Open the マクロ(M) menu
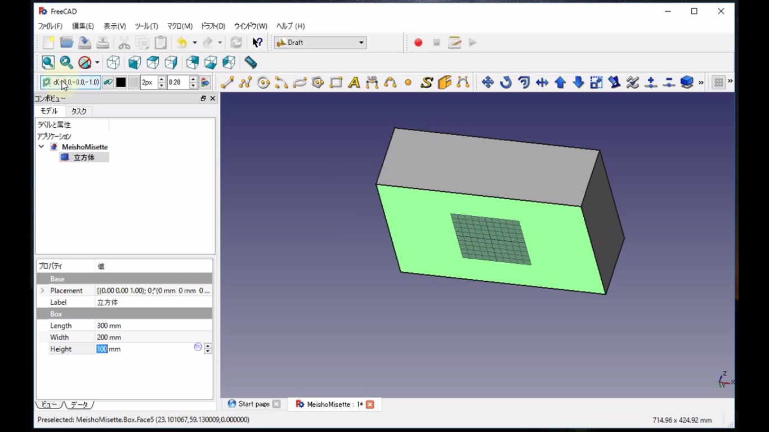 coord(180,26)
